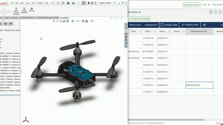223x125 pixels.
Task: Click the Apply Scene icon
Action: [x=87, y=21]
